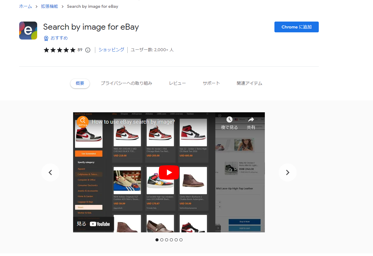Play the YouTube video with red play button
The height and width of the screenshot is (256, 373).
tap(169, 172)
